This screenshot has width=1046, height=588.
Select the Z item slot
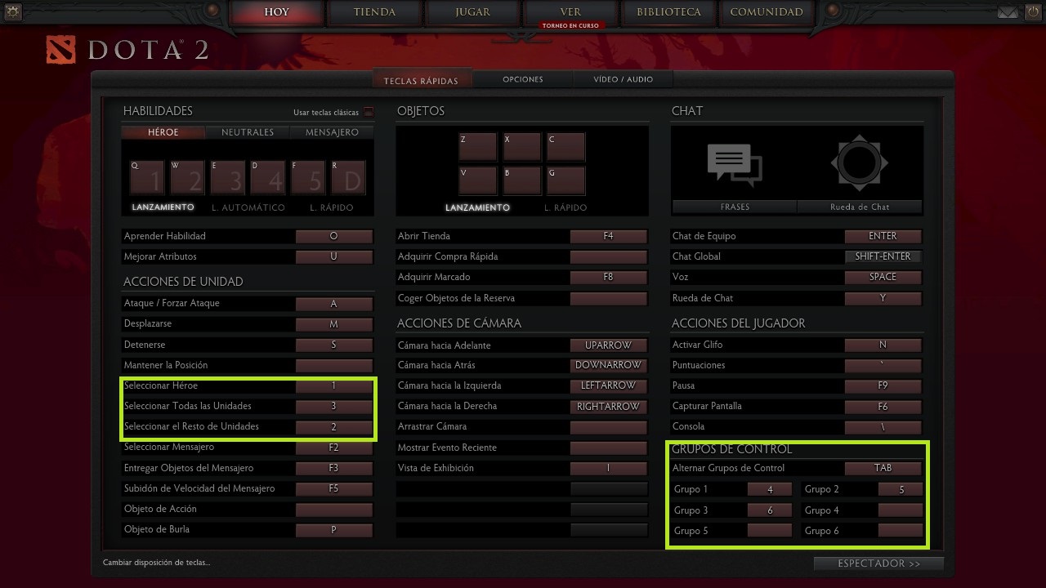[x=477, y=146]
